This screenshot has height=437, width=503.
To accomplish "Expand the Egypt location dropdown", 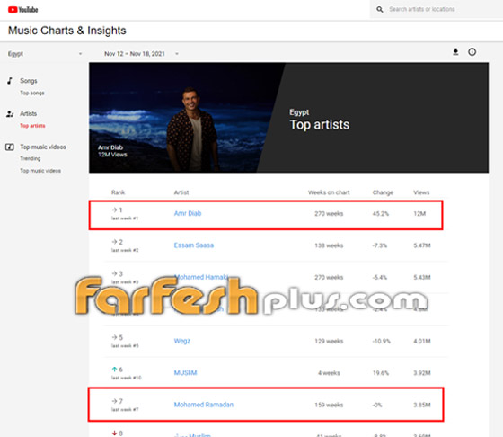I will point(45,54).
